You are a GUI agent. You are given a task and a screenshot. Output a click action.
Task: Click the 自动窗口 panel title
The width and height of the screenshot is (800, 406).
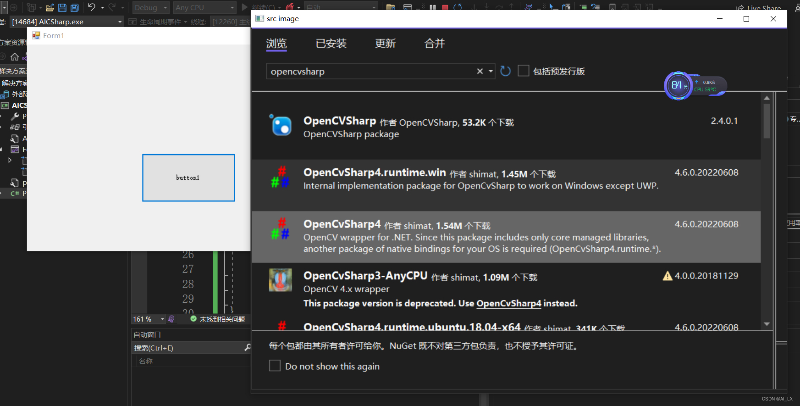tap(147, 334)
